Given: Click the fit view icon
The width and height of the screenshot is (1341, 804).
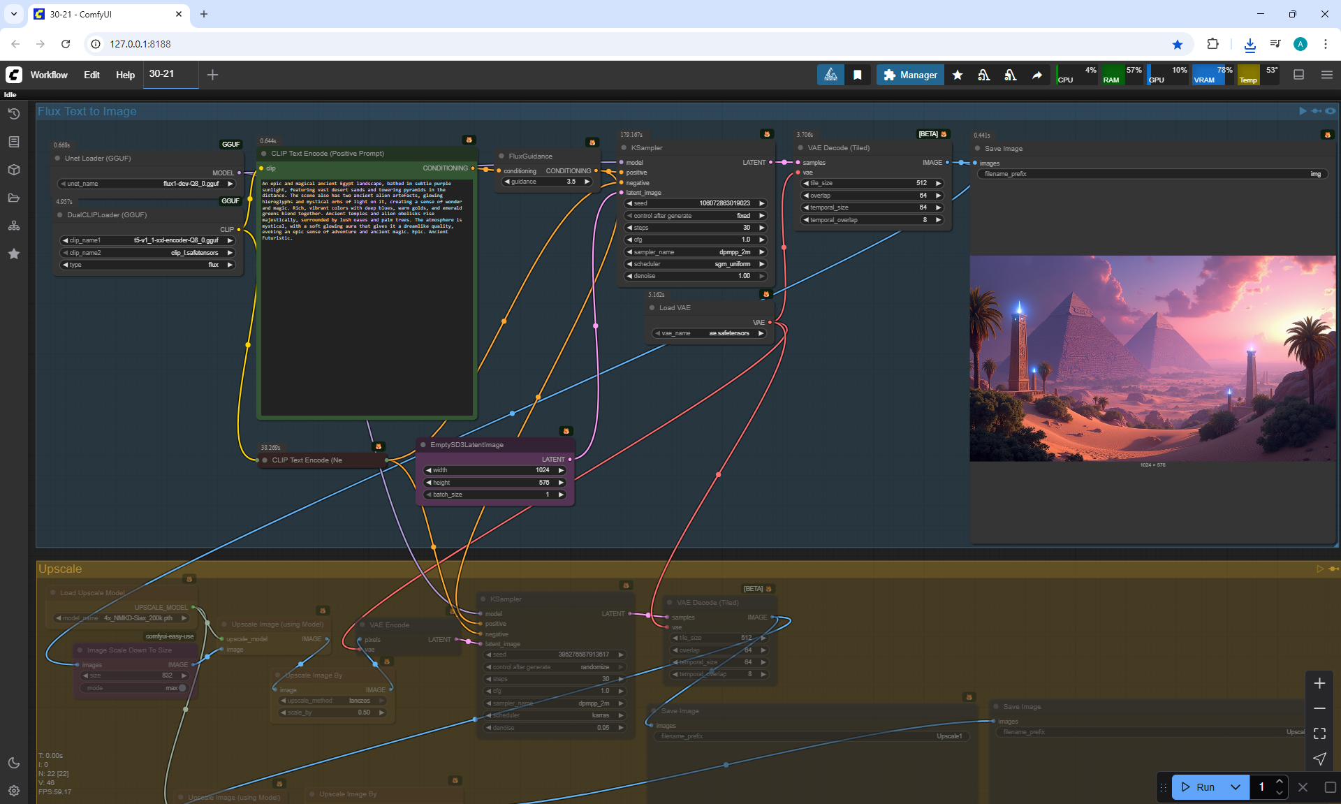Looking at the screenshot, I should 1319,733.
